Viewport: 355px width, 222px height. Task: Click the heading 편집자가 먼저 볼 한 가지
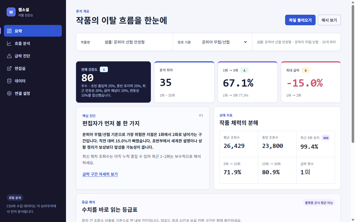pyautogui.click(x=111, y=123)
